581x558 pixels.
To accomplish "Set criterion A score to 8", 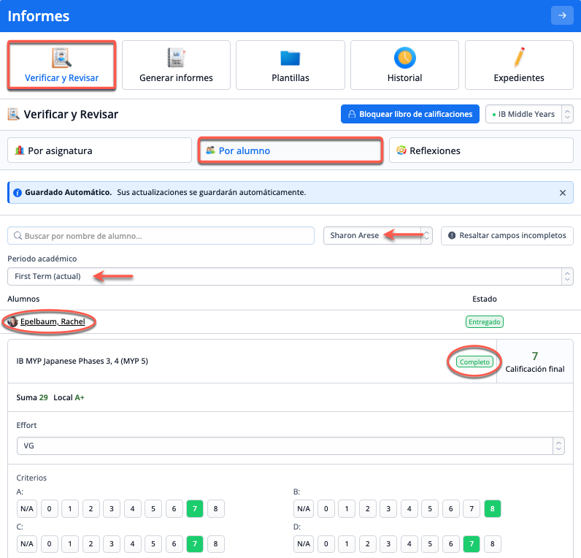I will [215, 508].
